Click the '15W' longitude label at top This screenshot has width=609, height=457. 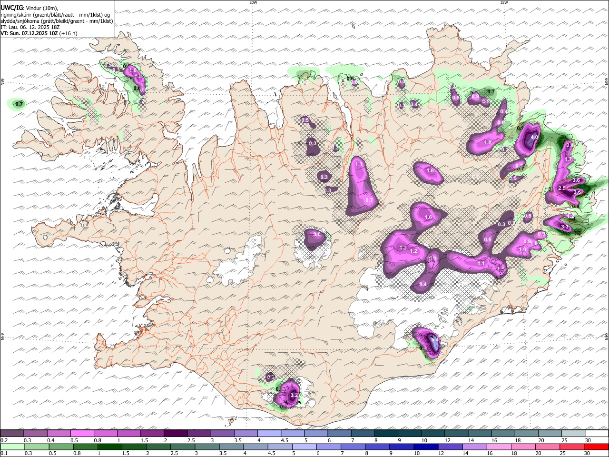tap(504, 2)
